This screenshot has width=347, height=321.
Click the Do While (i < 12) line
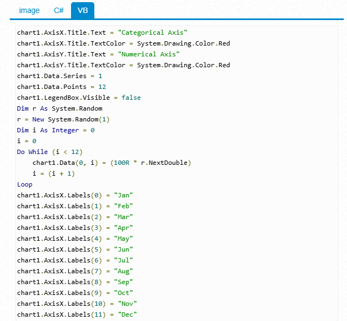click(x=50, y=152)
